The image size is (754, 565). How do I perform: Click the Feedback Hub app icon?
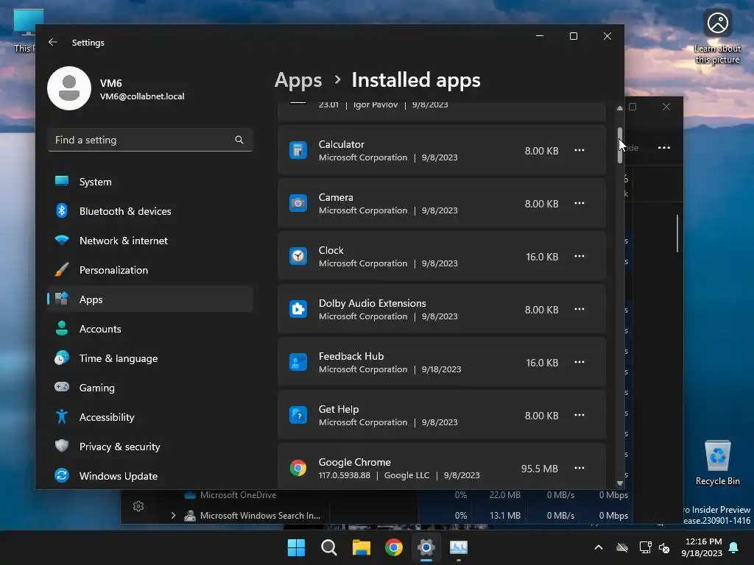(298, 362)
